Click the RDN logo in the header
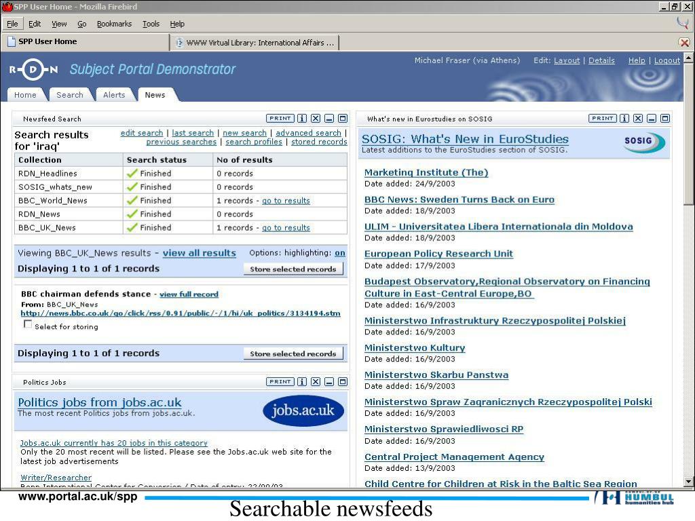Screen dimensions: 695x521 click(x=34, y=70)
